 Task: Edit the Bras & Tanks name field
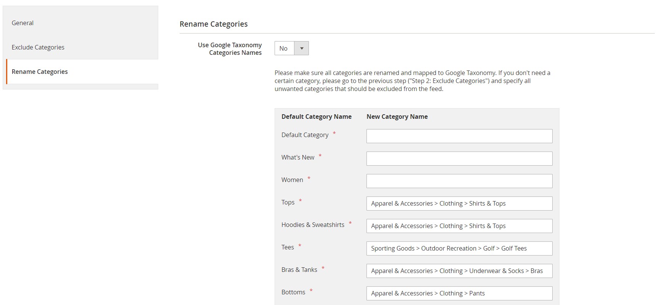[459, 271]
